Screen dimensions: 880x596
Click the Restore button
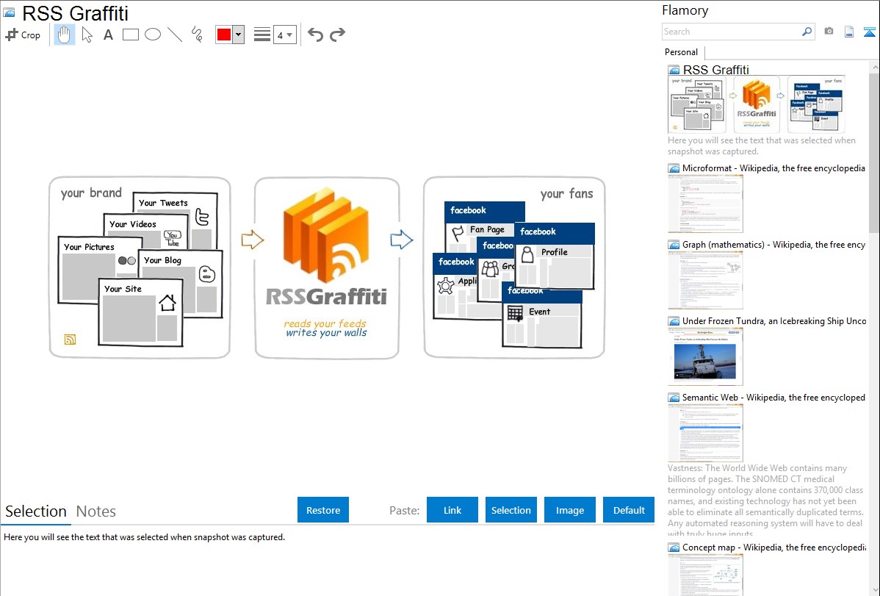pos(323,510)
